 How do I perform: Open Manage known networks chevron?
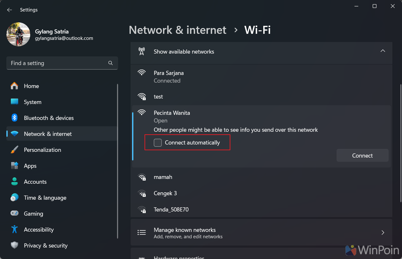pos(383,233)
